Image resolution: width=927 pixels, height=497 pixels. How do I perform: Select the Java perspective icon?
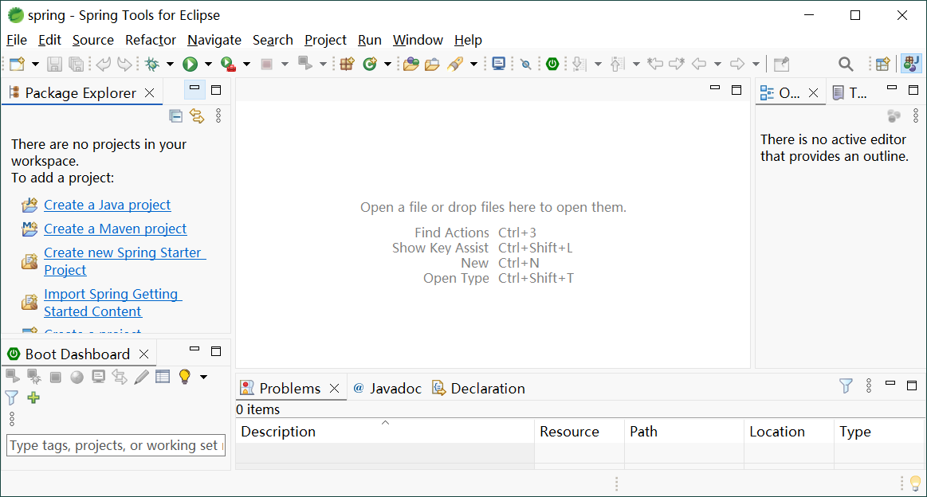click(911, 64)
